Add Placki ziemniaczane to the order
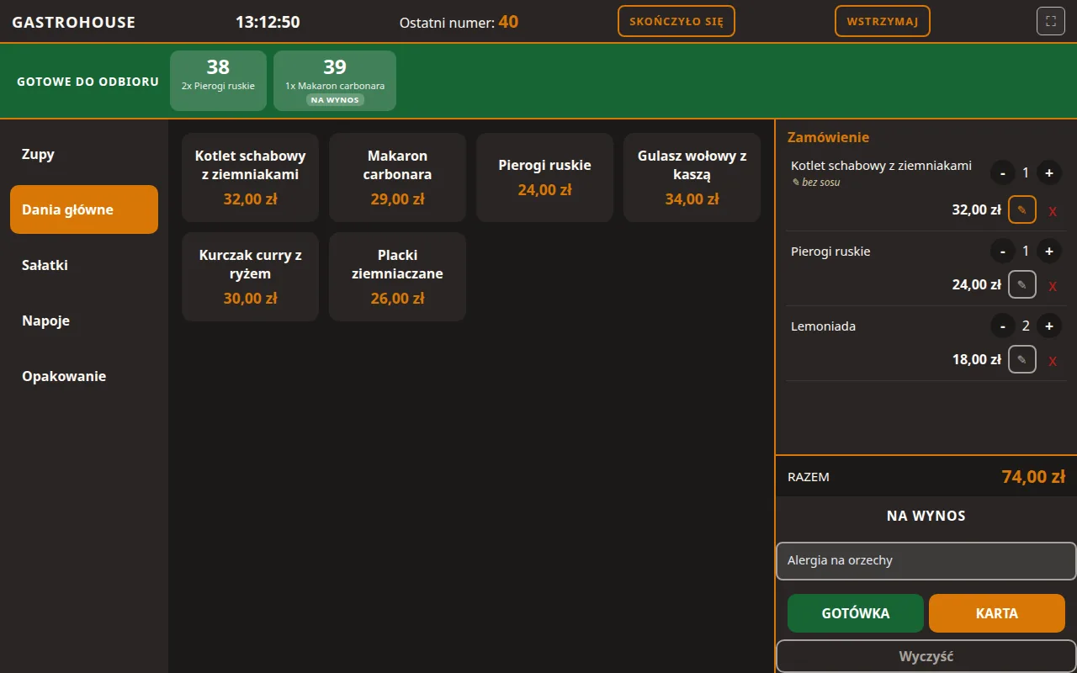 tap(398, 277)
